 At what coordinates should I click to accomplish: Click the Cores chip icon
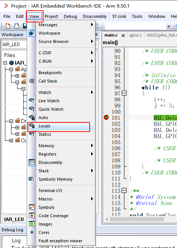32,232
